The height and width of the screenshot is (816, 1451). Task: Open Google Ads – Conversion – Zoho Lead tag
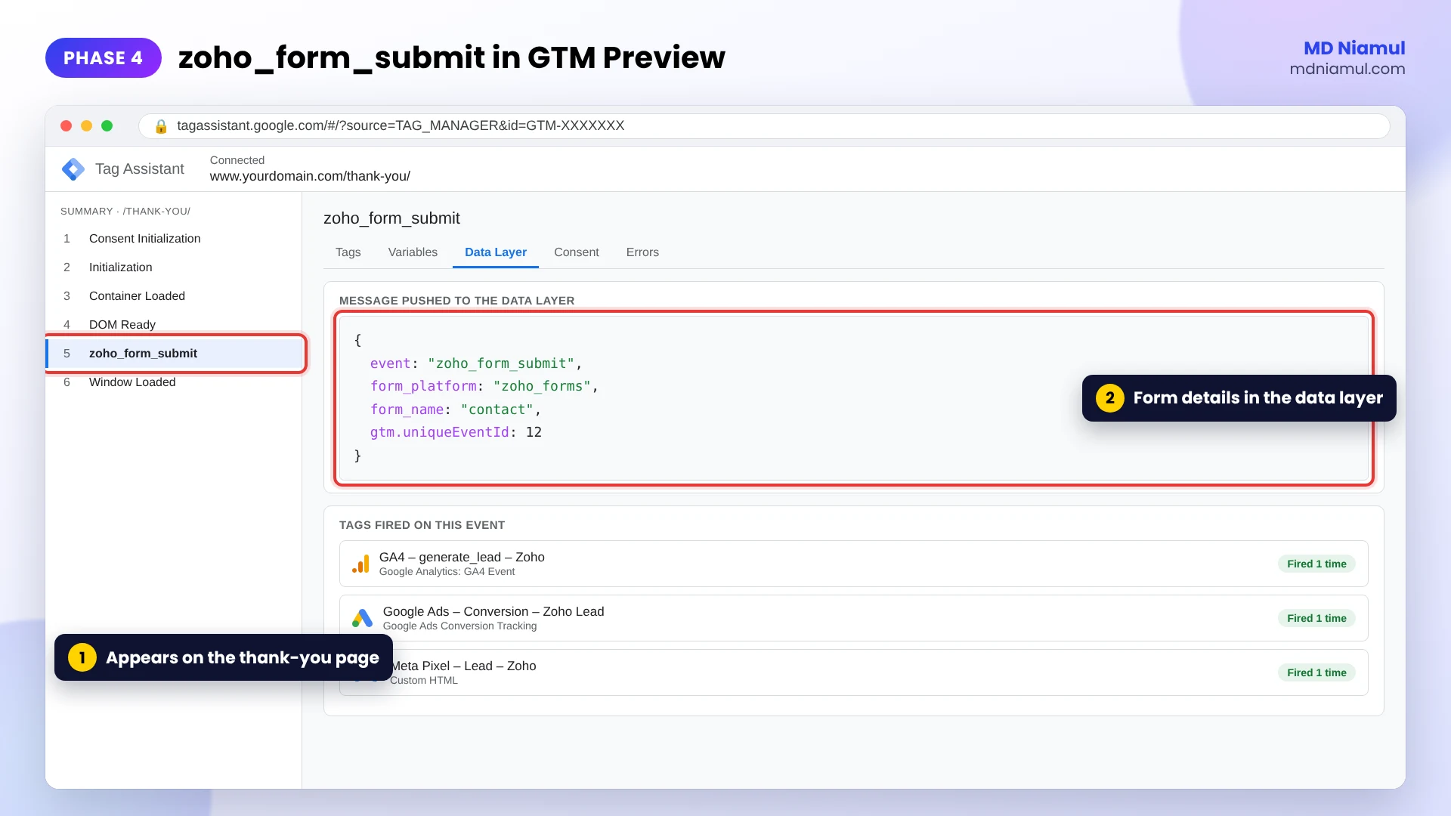point(853,618)
